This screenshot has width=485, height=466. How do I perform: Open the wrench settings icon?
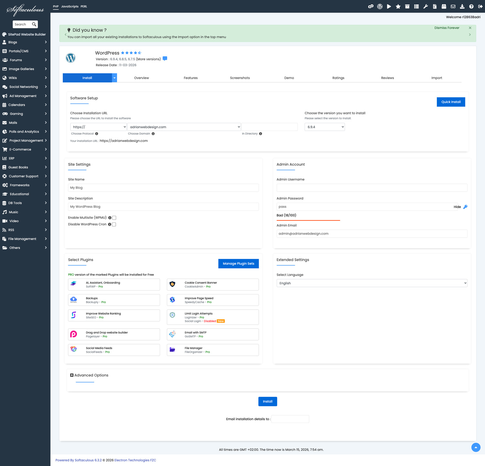(426, 6)
